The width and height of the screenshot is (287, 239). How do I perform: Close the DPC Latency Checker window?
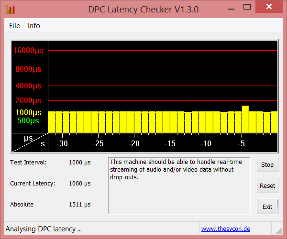click(x=269, y=7)
